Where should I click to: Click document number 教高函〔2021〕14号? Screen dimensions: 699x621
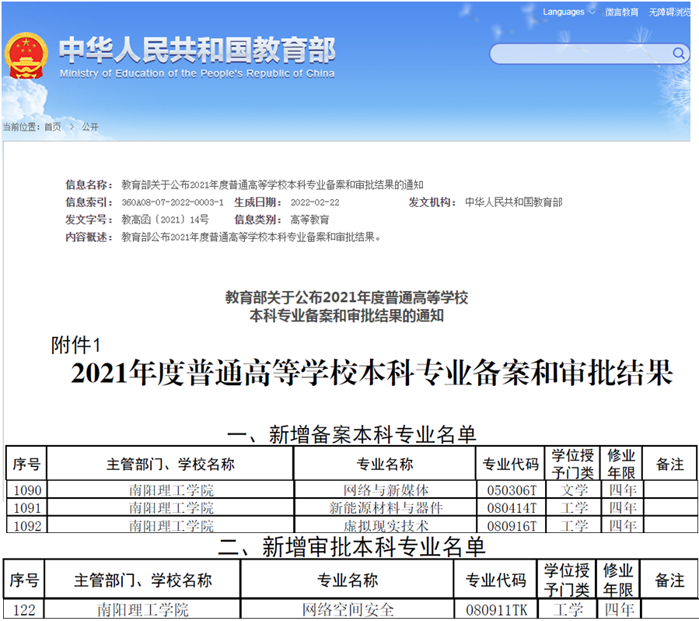165,219
